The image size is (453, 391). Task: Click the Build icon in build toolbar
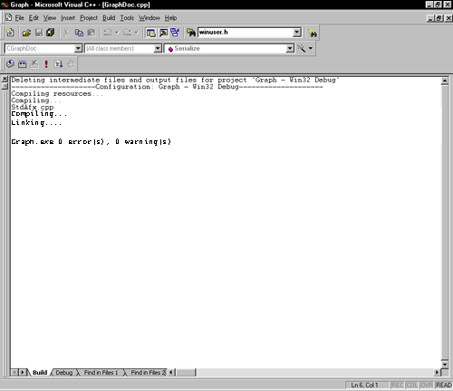pyautogui.click(x=22, y=63)
